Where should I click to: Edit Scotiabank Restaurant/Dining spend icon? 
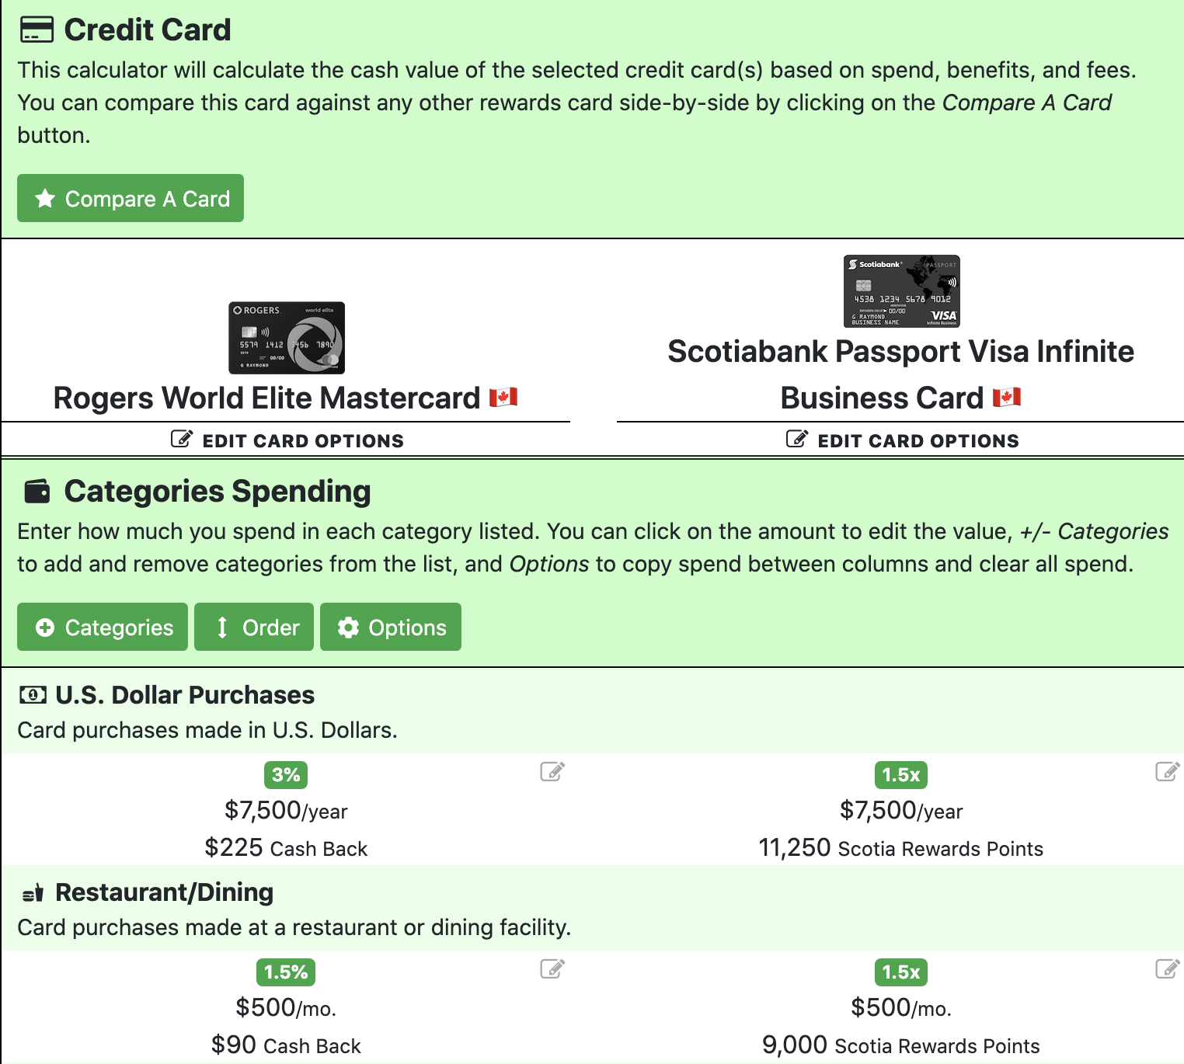pos(1168,968)
